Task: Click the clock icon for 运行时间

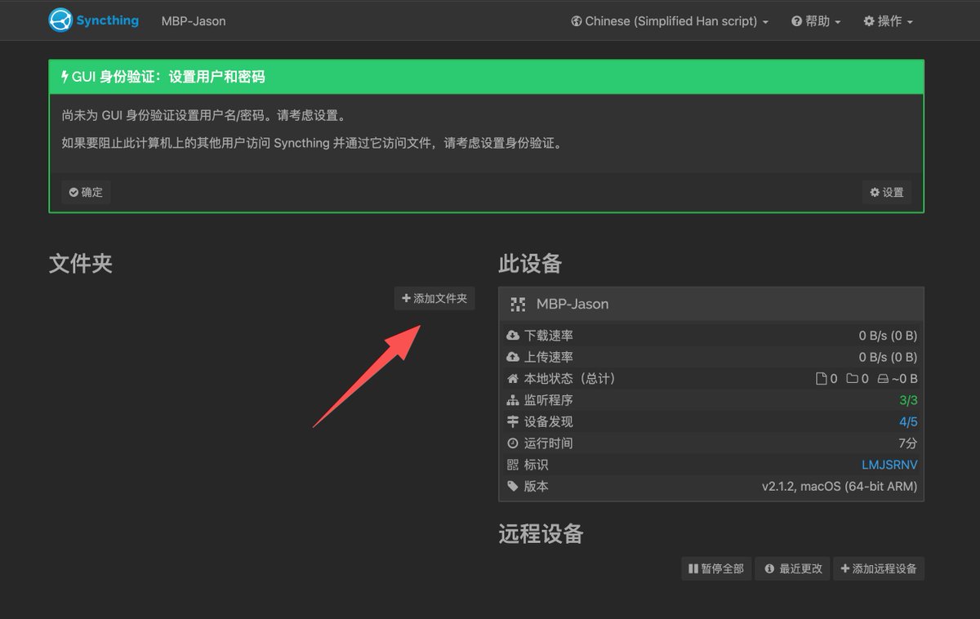Action: (513, 443)
